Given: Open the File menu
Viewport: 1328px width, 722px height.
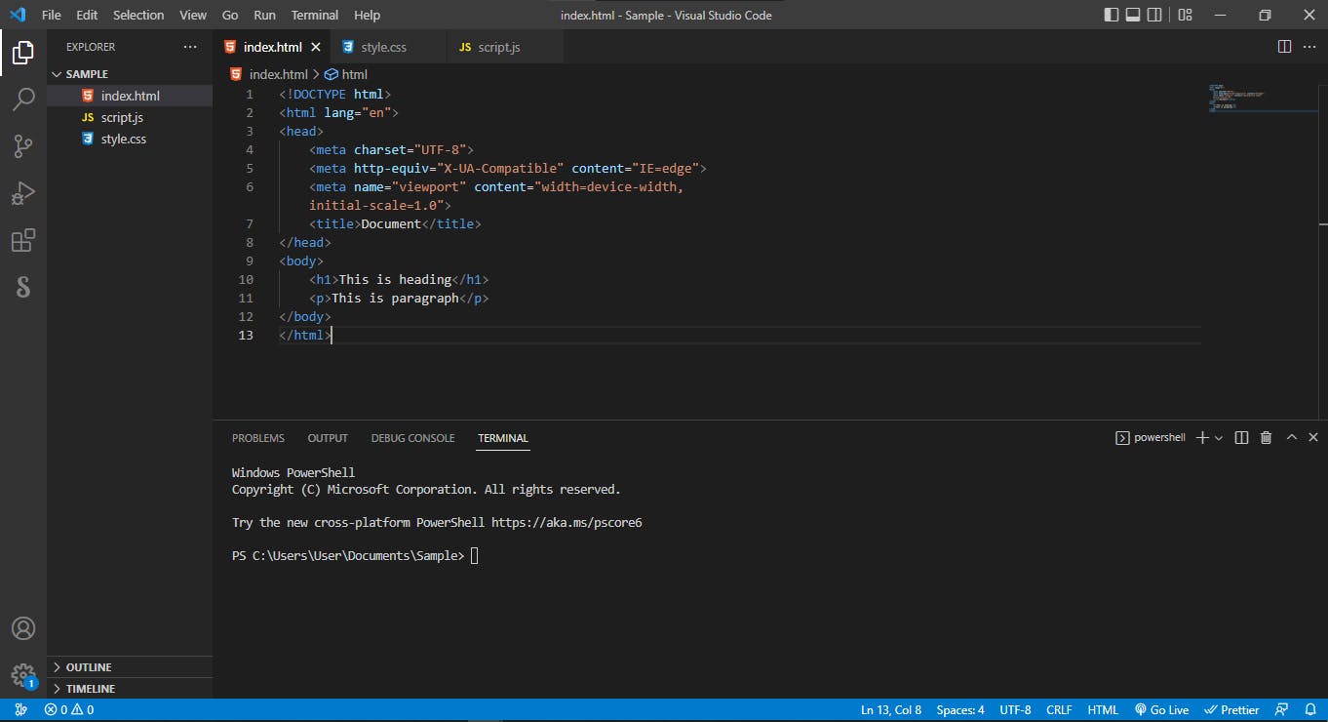Looking at the screenshot, I should tap(52, 15).
